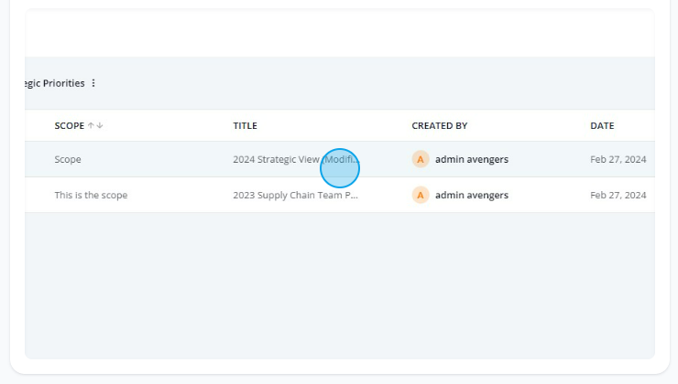678x384 pixels.
Task: Click admin avengers name in second row
Action: [472, 195]
